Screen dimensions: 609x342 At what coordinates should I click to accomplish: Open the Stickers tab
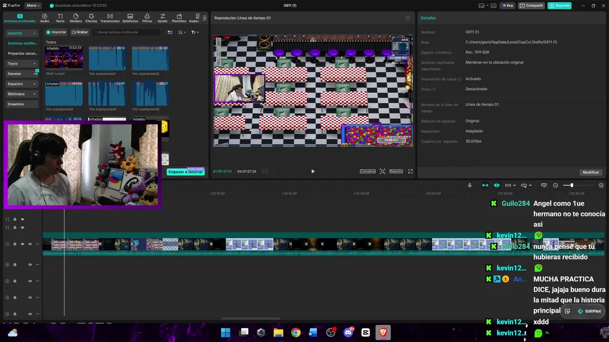coord(76,18)
